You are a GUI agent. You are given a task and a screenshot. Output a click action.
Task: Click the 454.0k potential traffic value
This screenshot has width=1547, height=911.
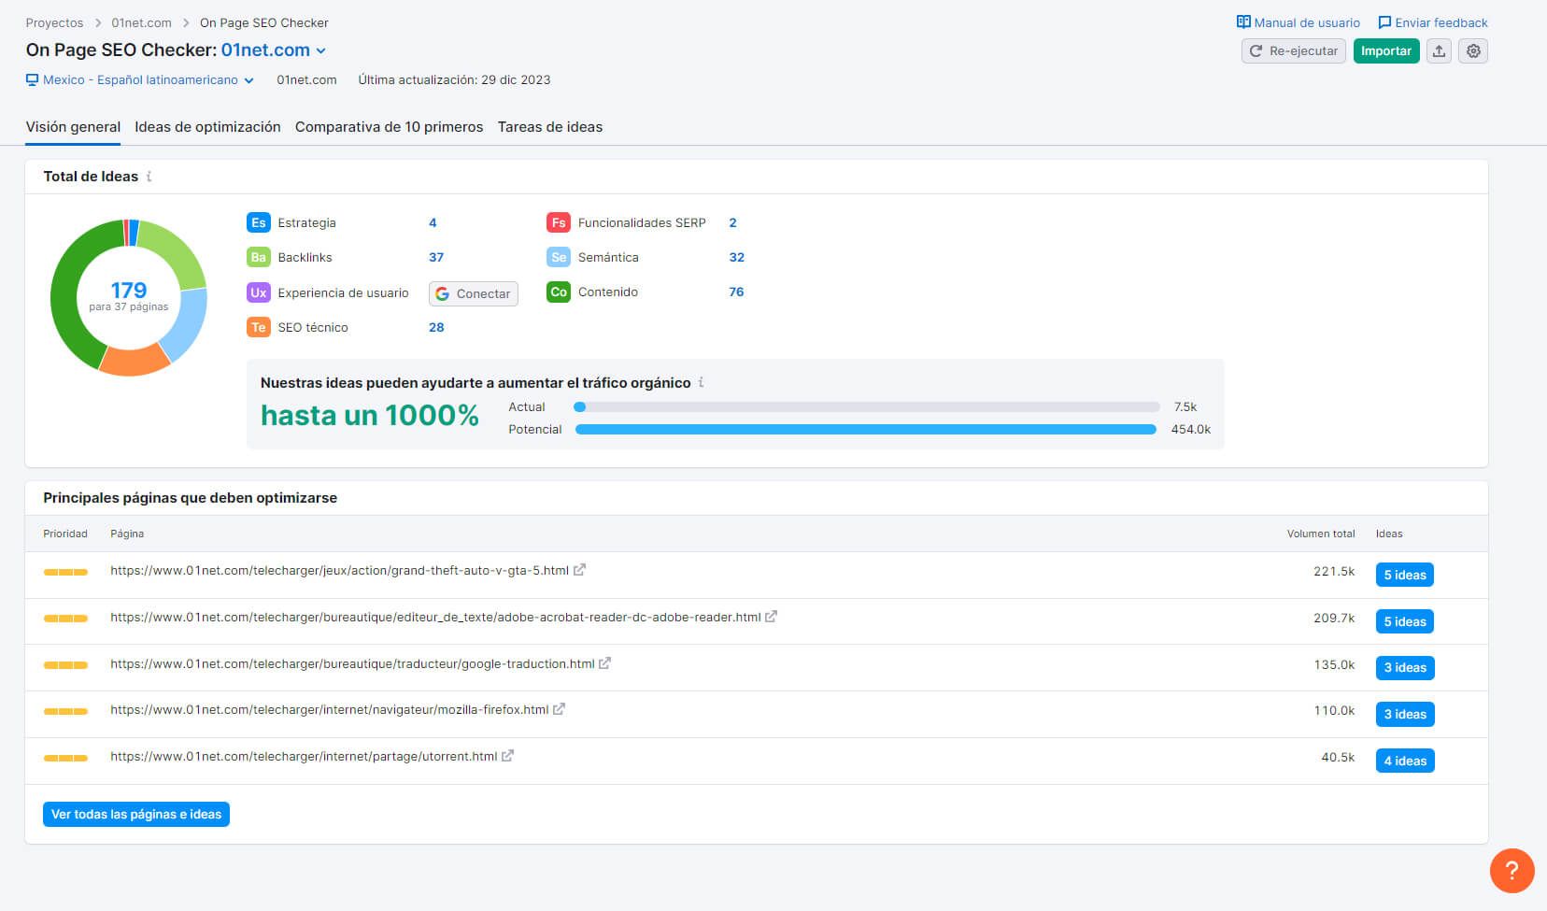[x=1190, y=429]
